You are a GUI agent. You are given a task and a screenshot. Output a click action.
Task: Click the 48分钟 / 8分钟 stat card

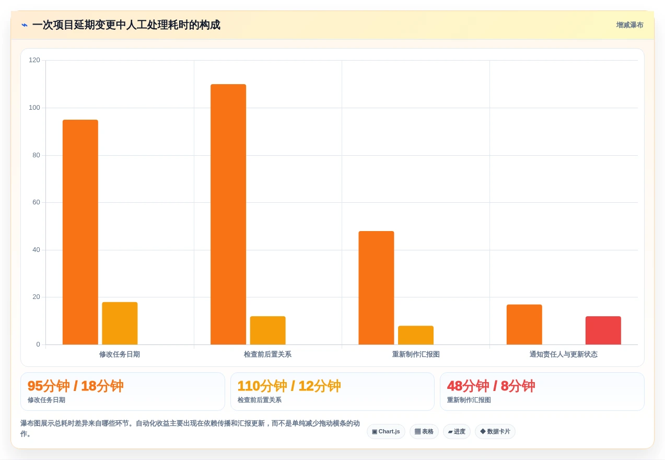tap(542, 392)
